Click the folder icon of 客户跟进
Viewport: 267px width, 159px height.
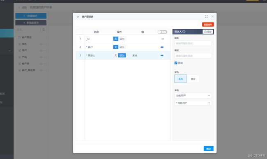(x=19, y=37)
